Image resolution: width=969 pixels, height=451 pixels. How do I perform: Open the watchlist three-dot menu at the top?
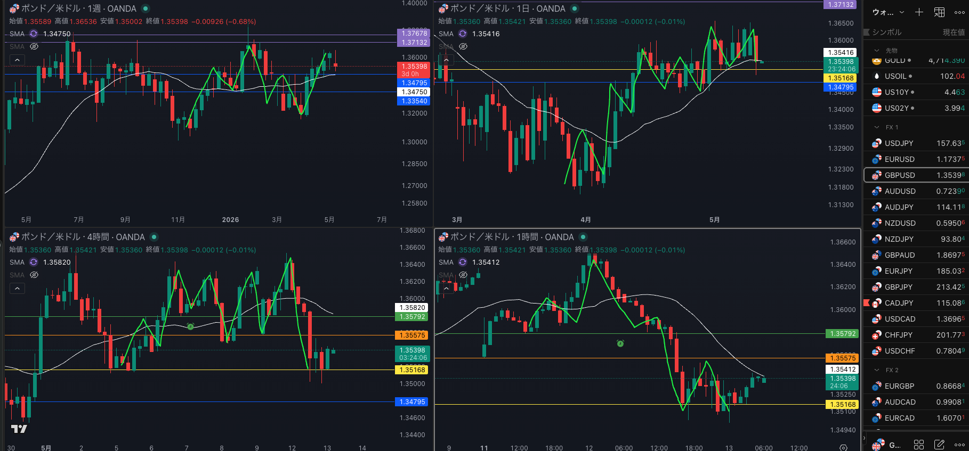click(959, 12)
